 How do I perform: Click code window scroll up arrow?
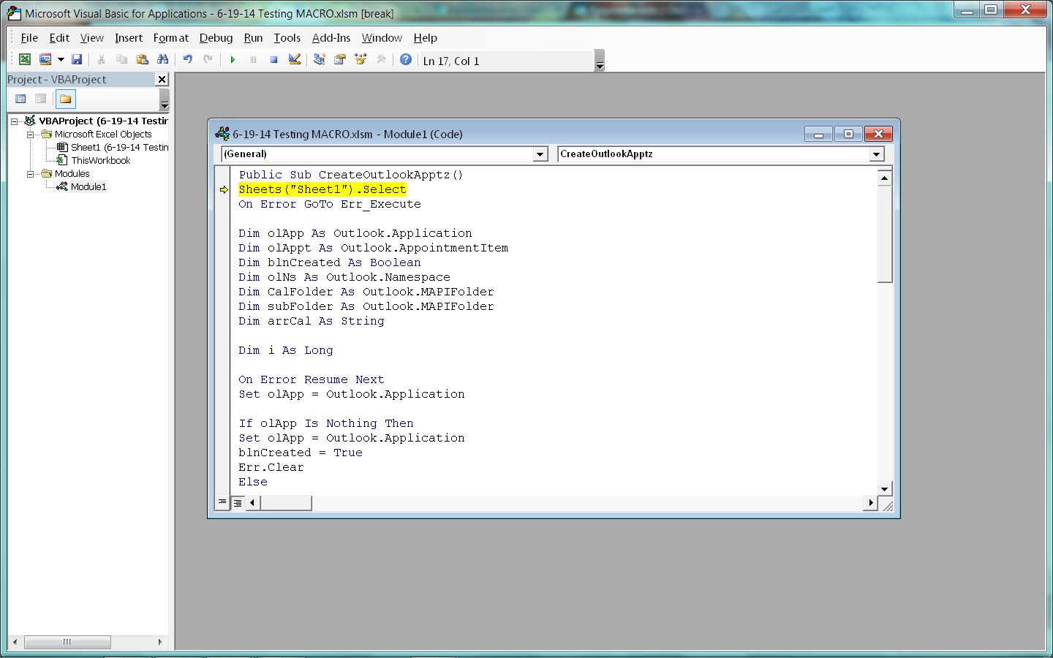[885, 178]
